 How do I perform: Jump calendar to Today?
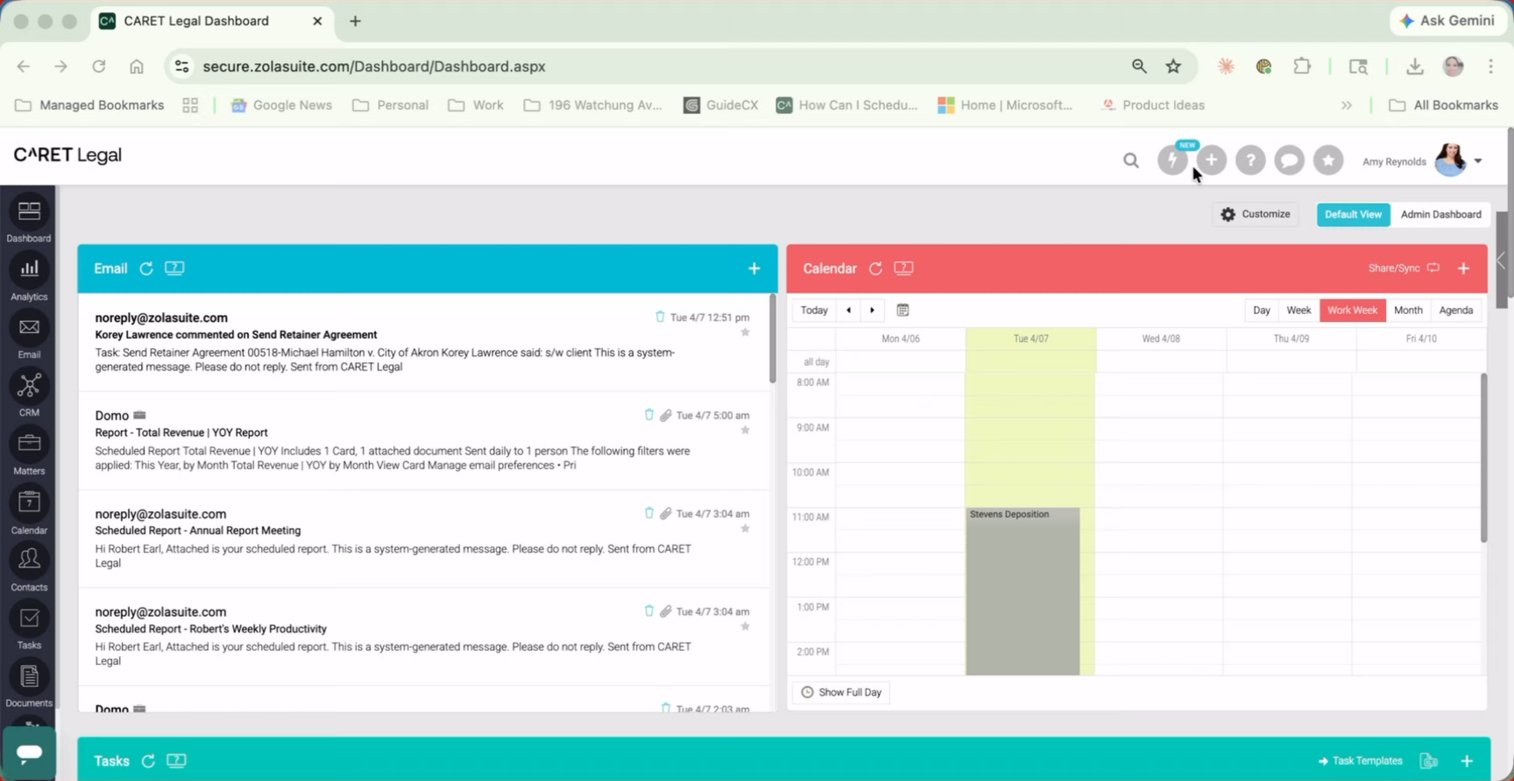(814, 310)
